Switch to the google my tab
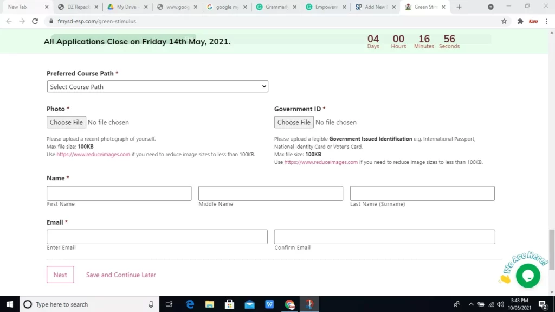This screenshot has width=555, height=312. (227, 7)
